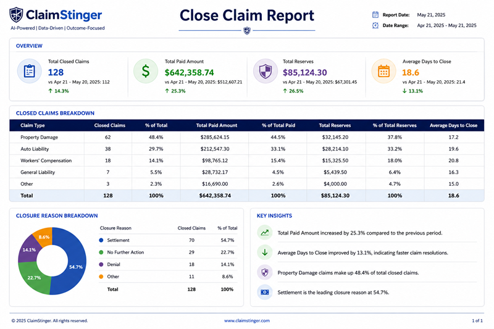Click the $98,765.12 paid amount cell

(x=215, y=160)
